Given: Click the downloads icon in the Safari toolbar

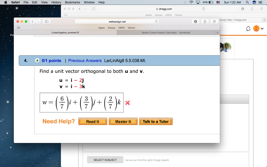Looking at the screenshot, I should pos(242,9).
